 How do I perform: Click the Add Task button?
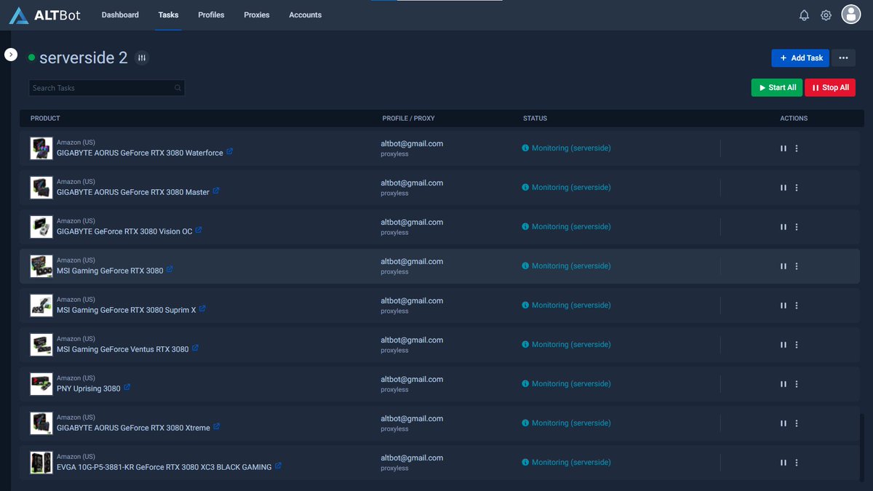tap(800, 57)
